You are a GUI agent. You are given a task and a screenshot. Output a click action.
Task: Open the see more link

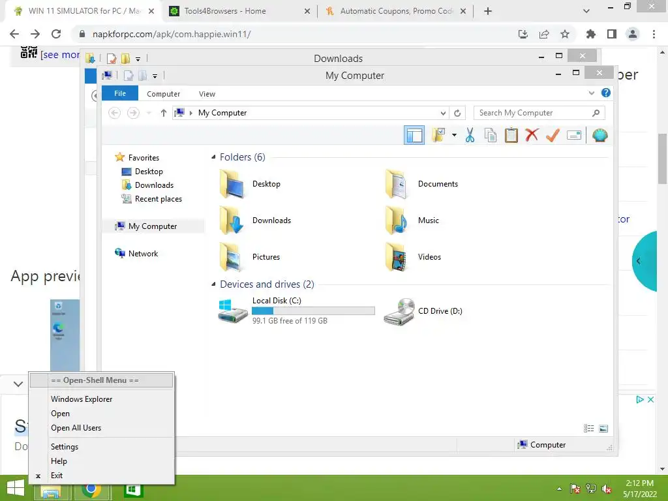coord(59,55)
